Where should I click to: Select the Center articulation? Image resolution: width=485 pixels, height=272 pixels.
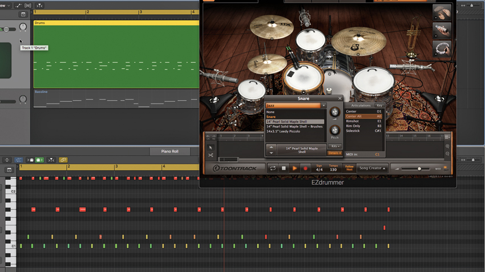point(364,112)
